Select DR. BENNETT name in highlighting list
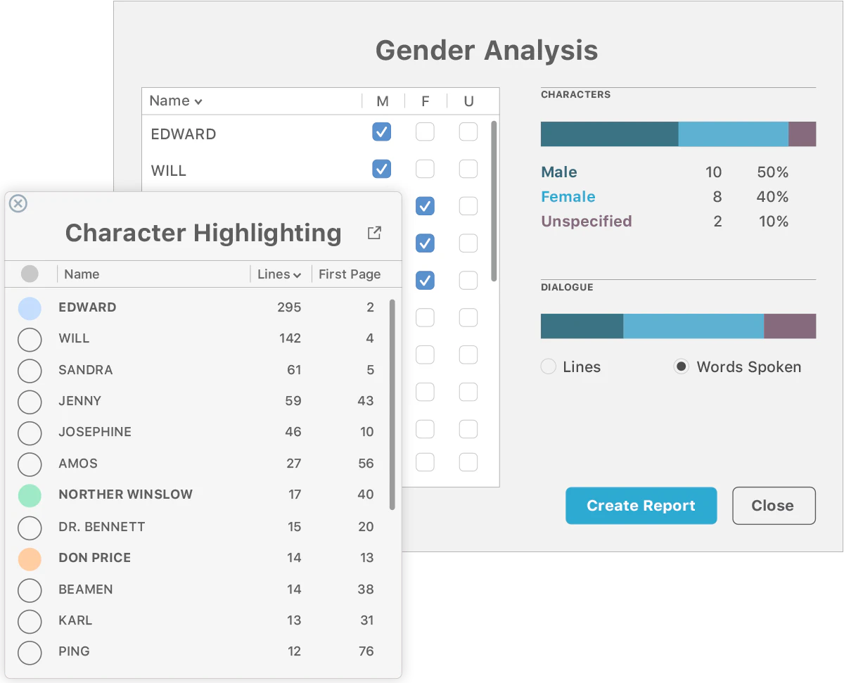Screen dimensions: 844x683 (102, 526)
